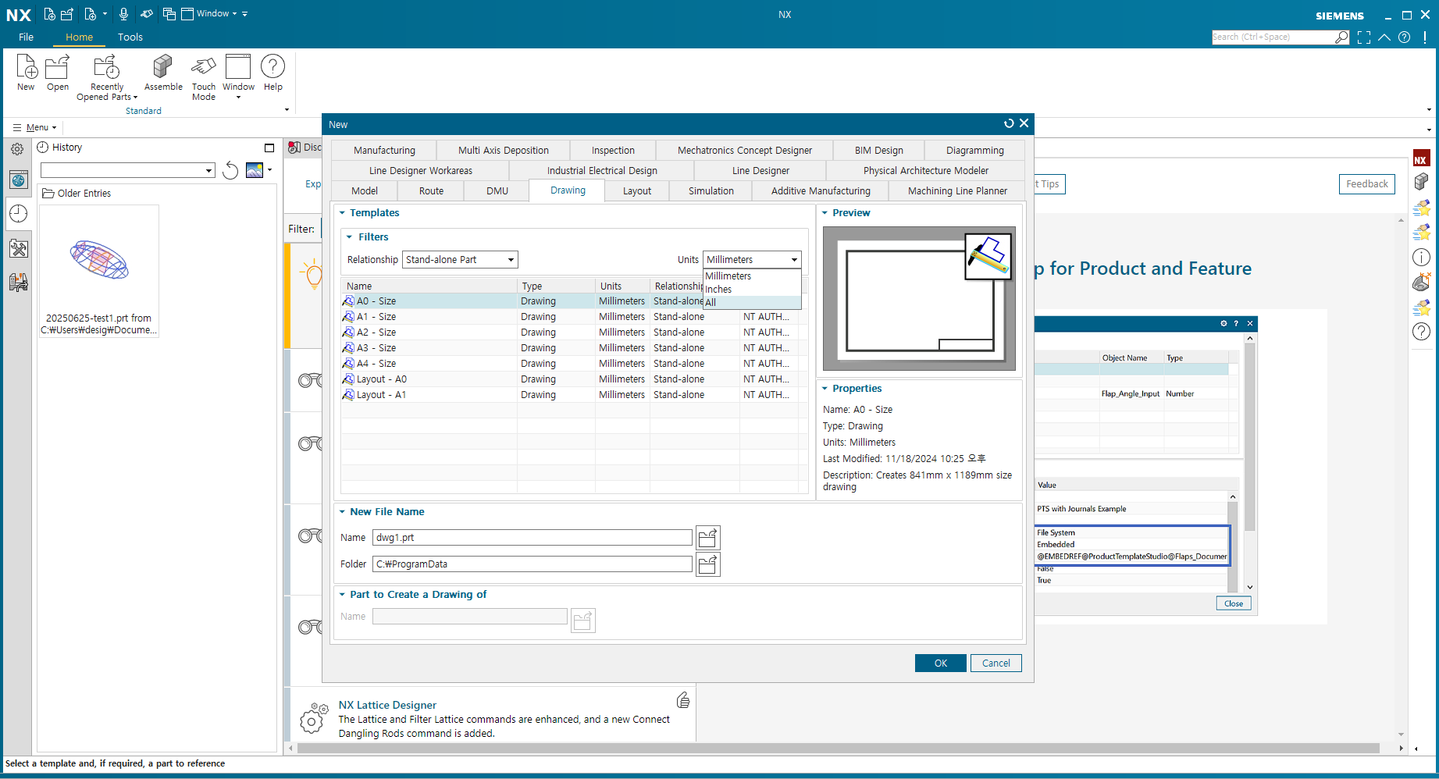Click the Search command box
1439x779 pixels.
[1273, 37]
